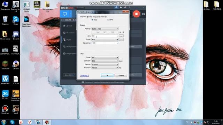This screenshot has width=223, height=125.
Task: Select the AVI file format radio button
Action: (x=92, y=20)
